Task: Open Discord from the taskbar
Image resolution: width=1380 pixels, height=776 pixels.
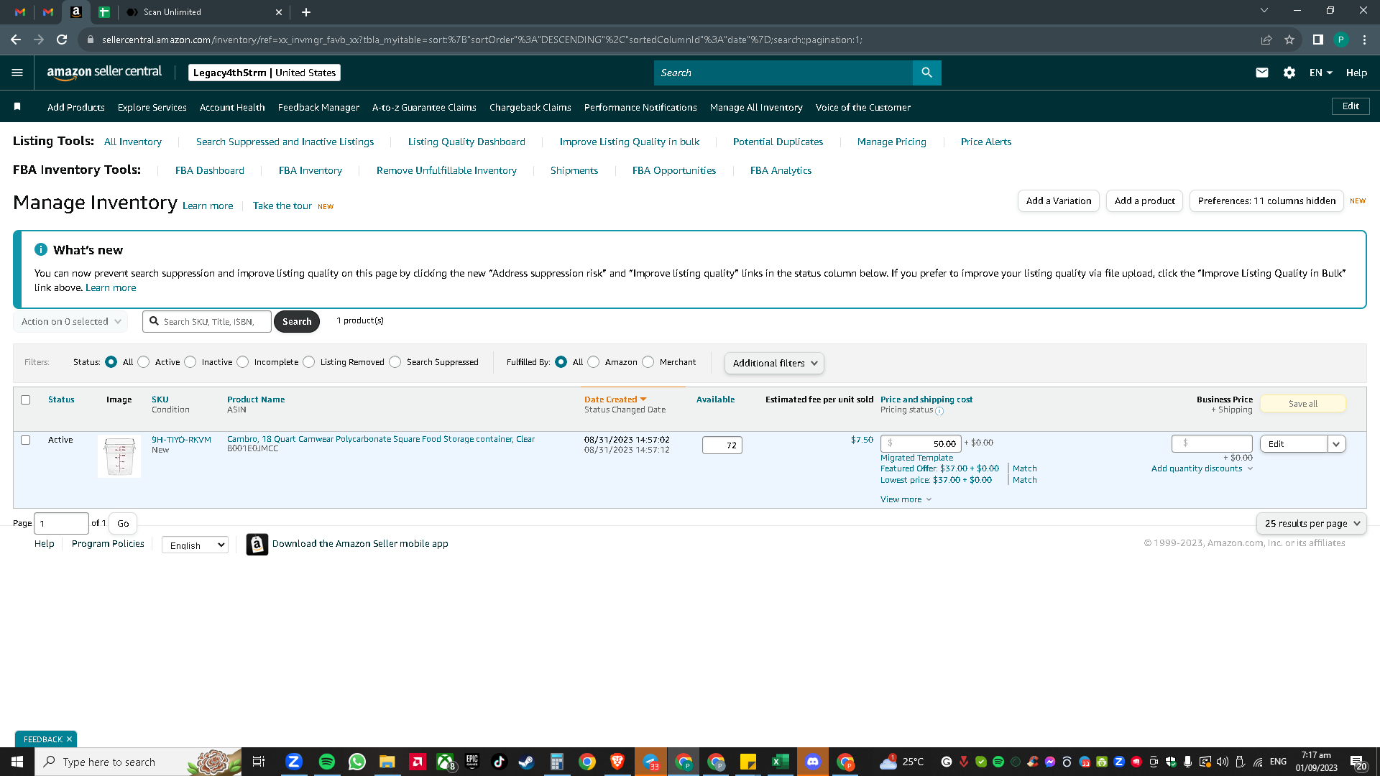Action: click(813, 762)
